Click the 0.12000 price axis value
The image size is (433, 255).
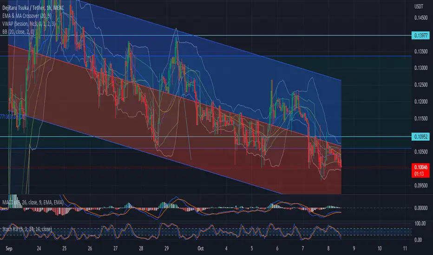tap(421, 102)
